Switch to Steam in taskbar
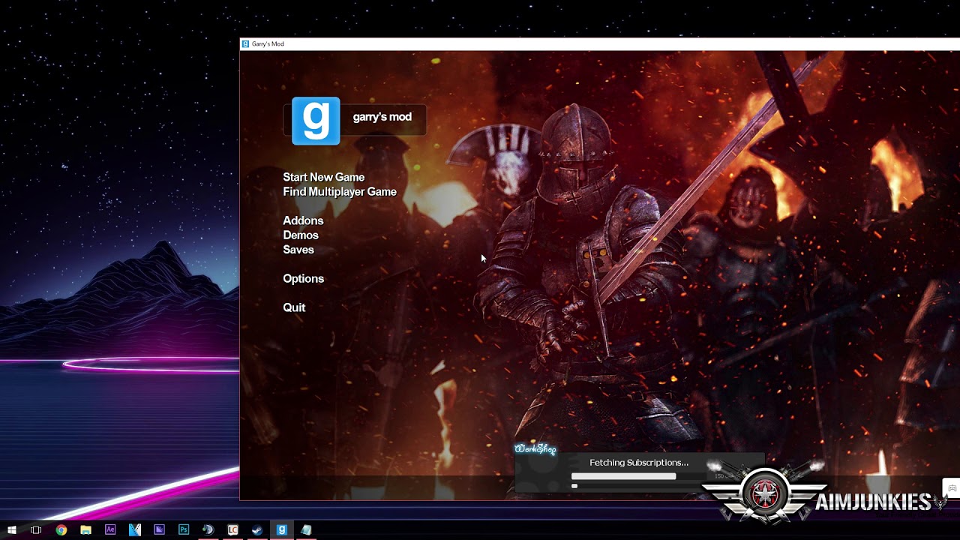The width and height of the screenshot is (960, 540). pyautogui.click(x=257, y=530)
